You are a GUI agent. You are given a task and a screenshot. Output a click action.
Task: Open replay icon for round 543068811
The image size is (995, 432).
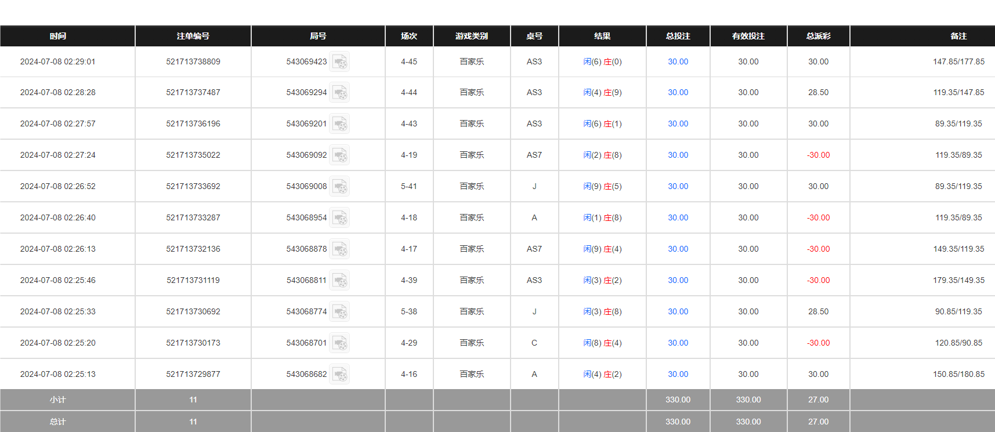(339, 281)
